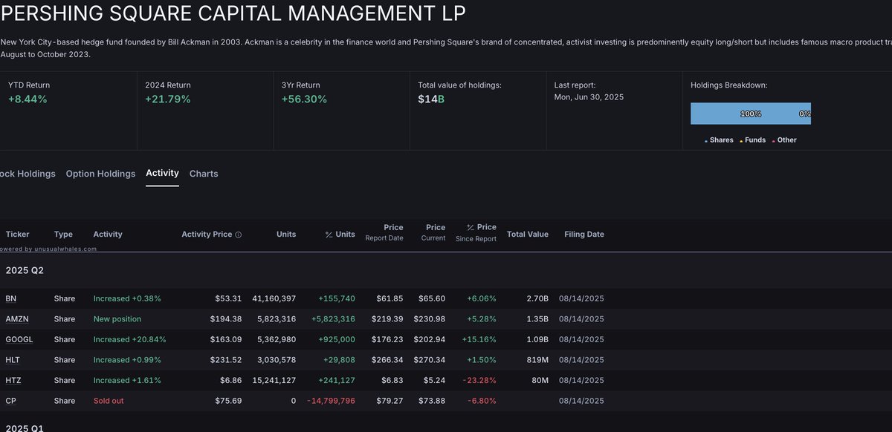Image resolution: width=892 pixels, height=432 pixels.
Task: Click CP's current price $73.88
Action: pyautogui.click(x=431, y=401)
